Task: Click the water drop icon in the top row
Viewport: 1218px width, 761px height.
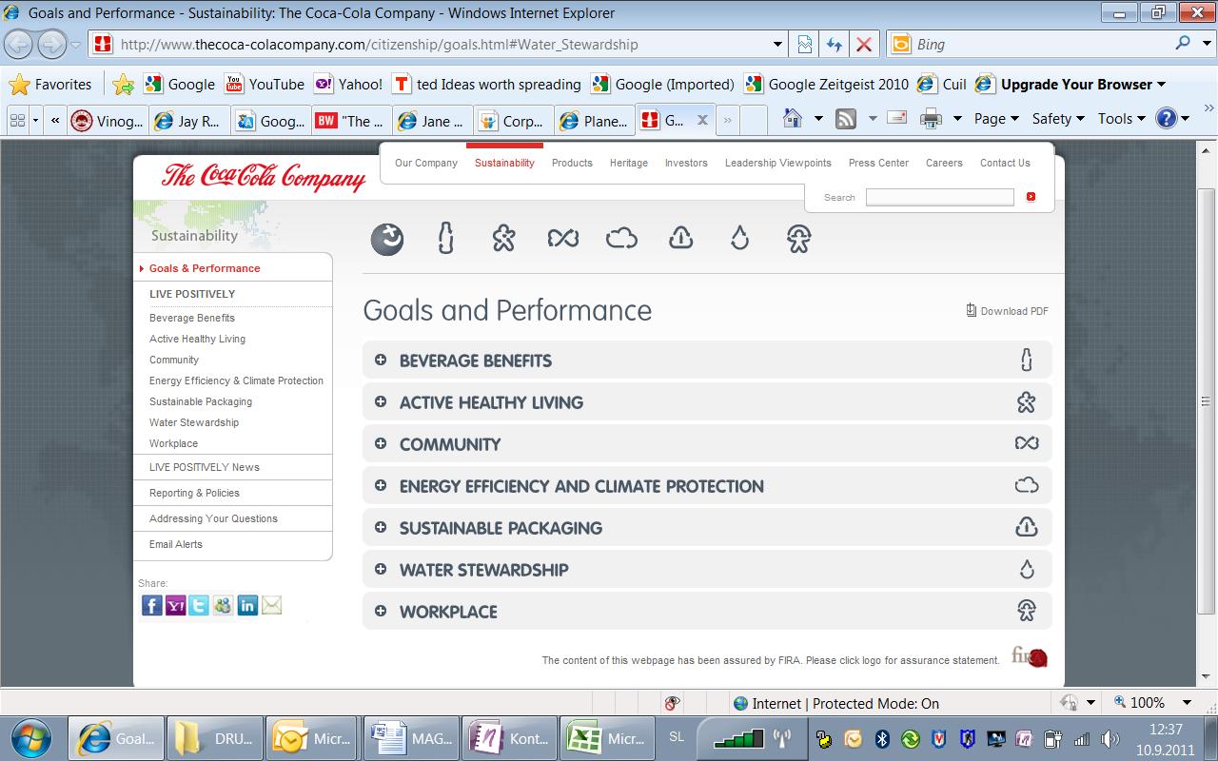Action: point(740,238)
